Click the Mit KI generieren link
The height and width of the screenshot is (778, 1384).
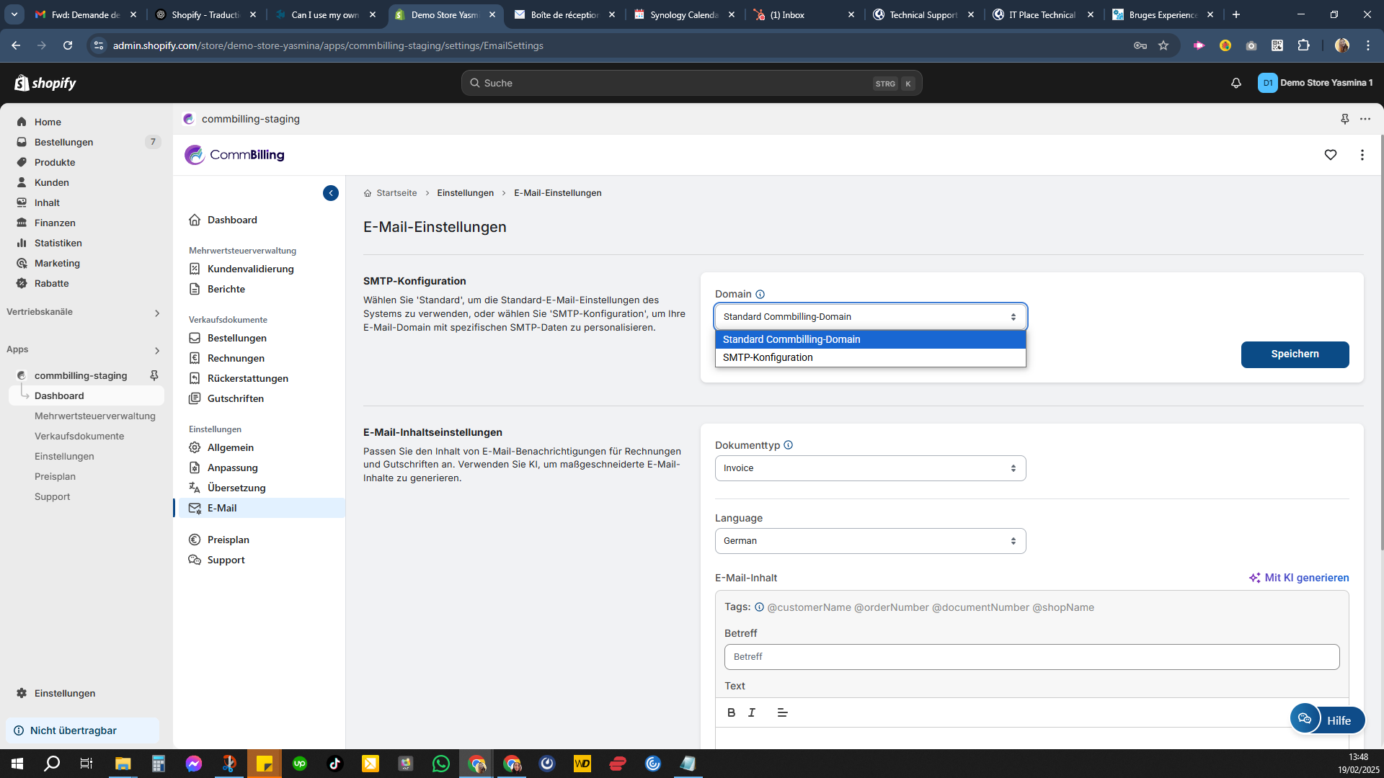[x=1299, y=578]
